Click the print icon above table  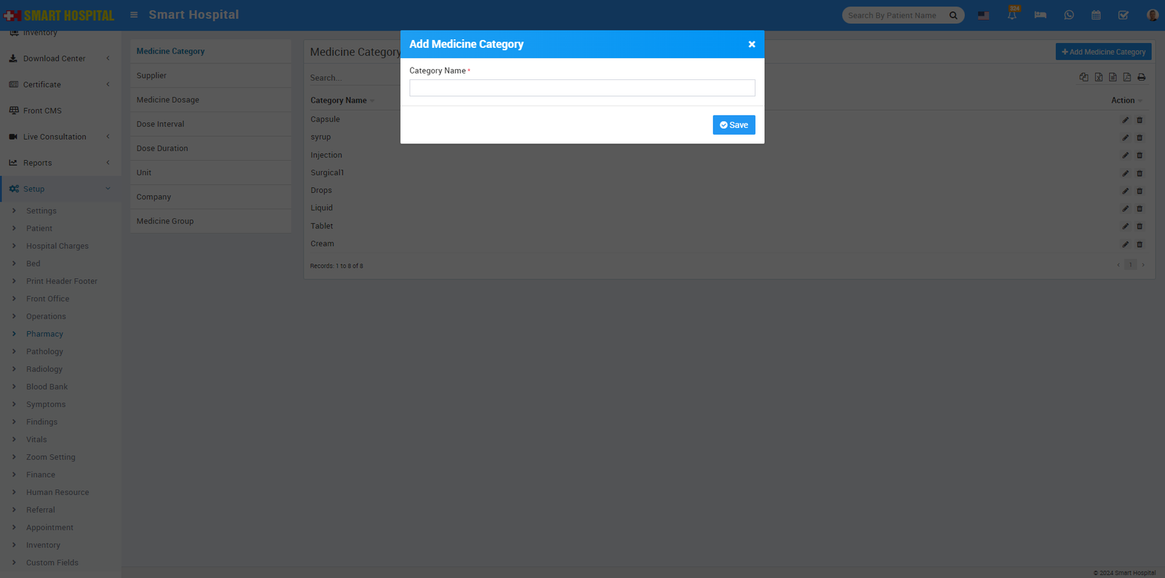click(x=1141, y=77)
